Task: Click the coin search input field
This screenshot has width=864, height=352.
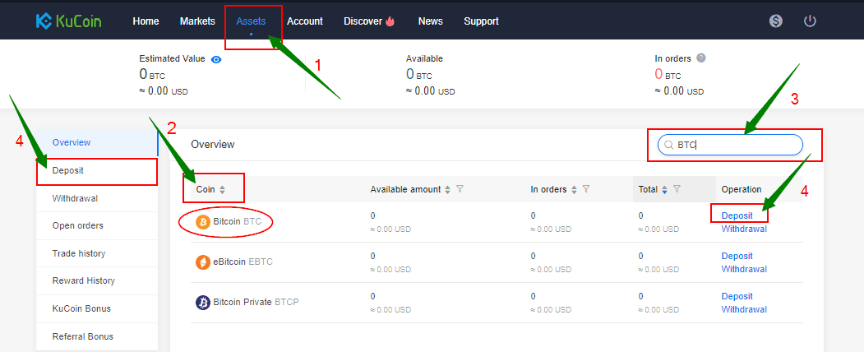Action: click(x=736, y=146)
